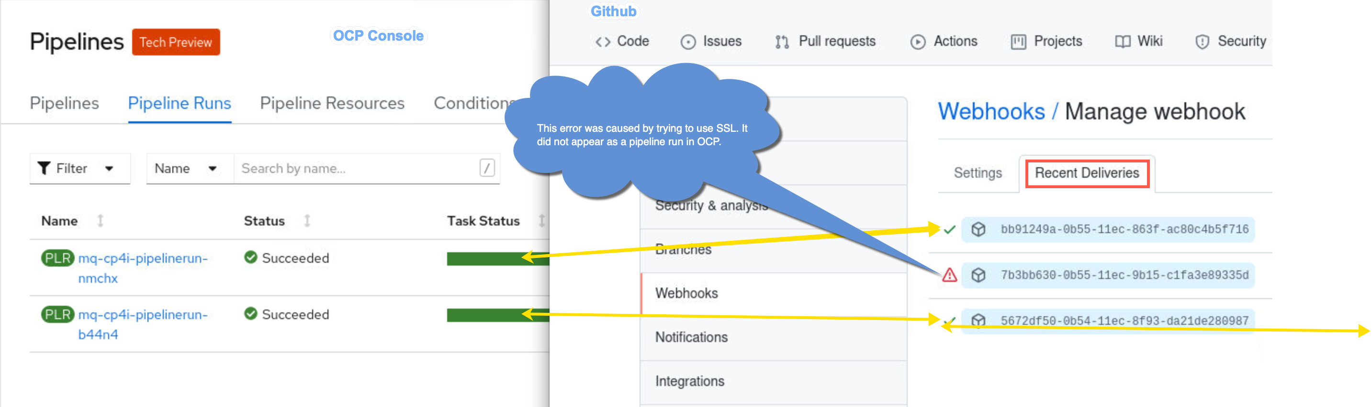Open the Webhooks breadcrumb link
The height and width of the screenshot is (407, 1372).
click(x=990, y=112)
